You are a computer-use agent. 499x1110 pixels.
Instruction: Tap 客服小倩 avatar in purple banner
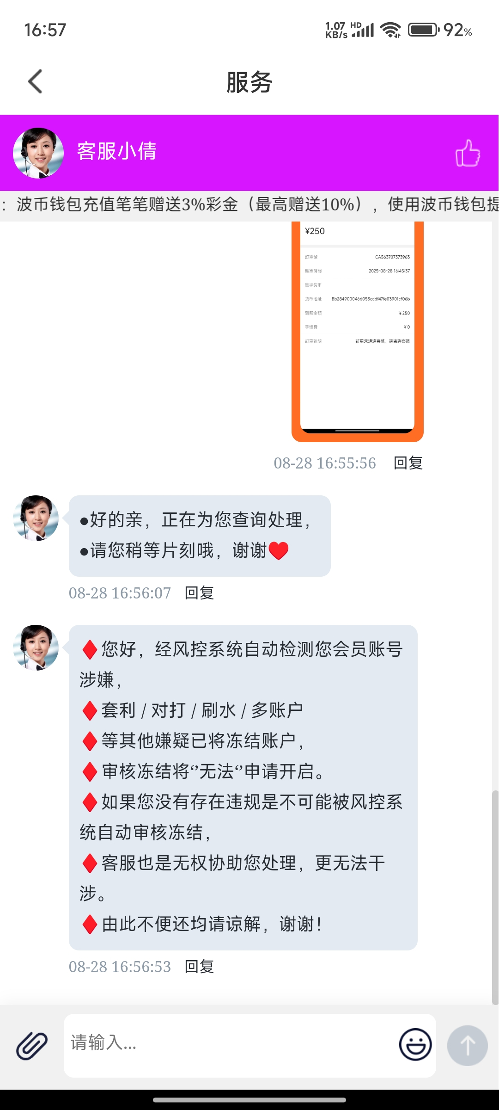click(x=38, y=153)
